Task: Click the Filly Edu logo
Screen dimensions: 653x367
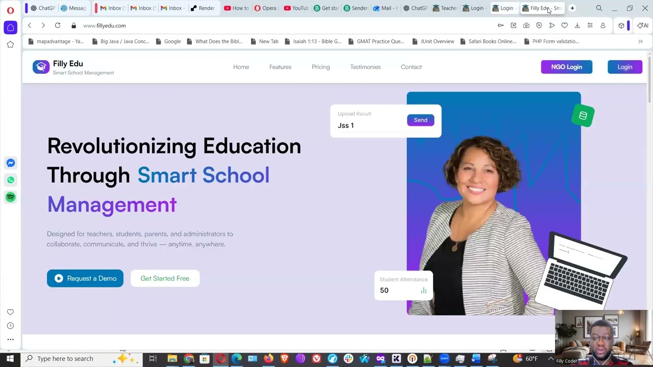Action: pos(73,67)
